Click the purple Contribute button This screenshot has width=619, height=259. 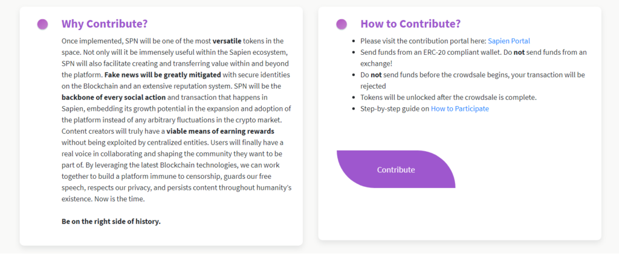396,169
